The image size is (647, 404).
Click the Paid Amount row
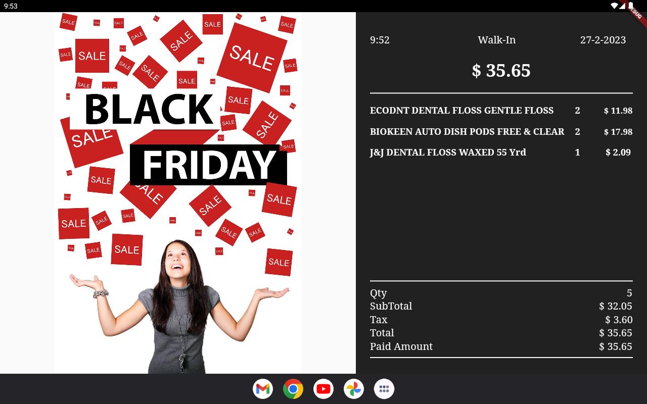(x=501, y=346)
